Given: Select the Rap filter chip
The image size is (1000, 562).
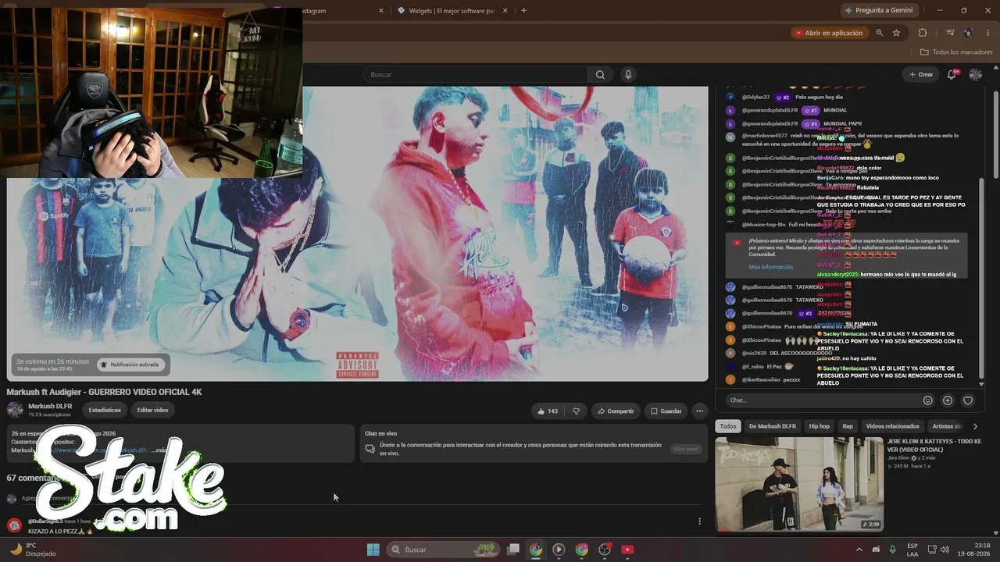Looking at the screenshot, I should pos(848,426).
